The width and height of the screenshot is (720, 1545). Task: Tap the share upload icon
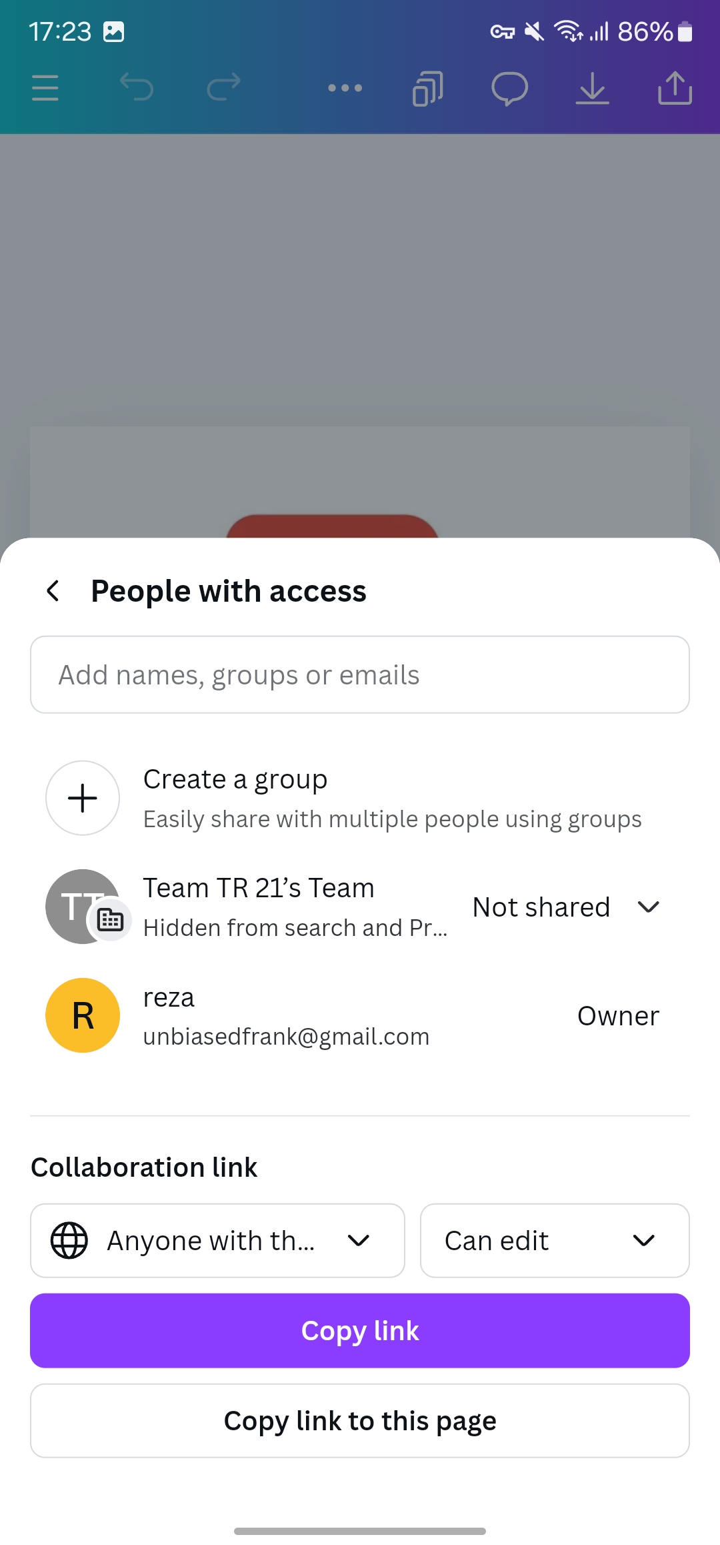pos(675,88)
